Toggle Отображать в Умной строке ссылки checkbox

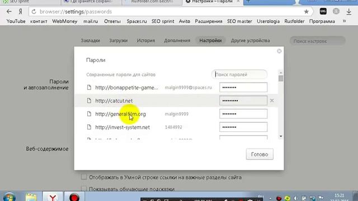tap(84, 177)
